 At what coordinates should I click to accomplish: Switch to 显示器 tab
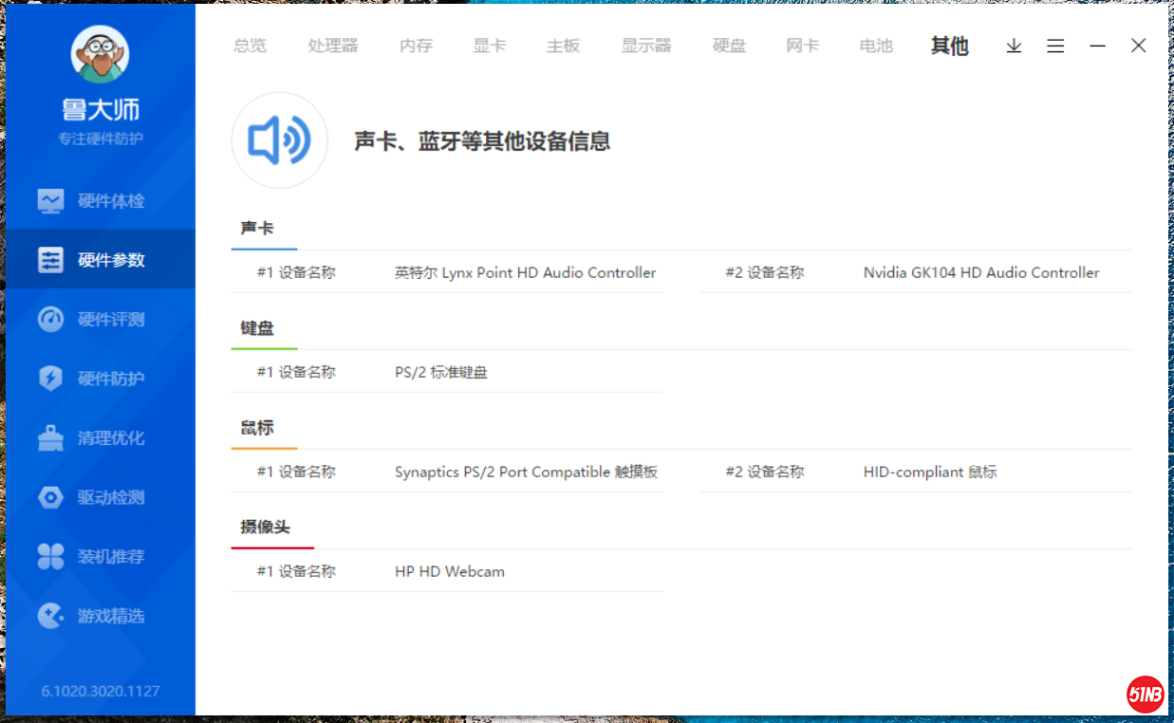coord(646,46)
